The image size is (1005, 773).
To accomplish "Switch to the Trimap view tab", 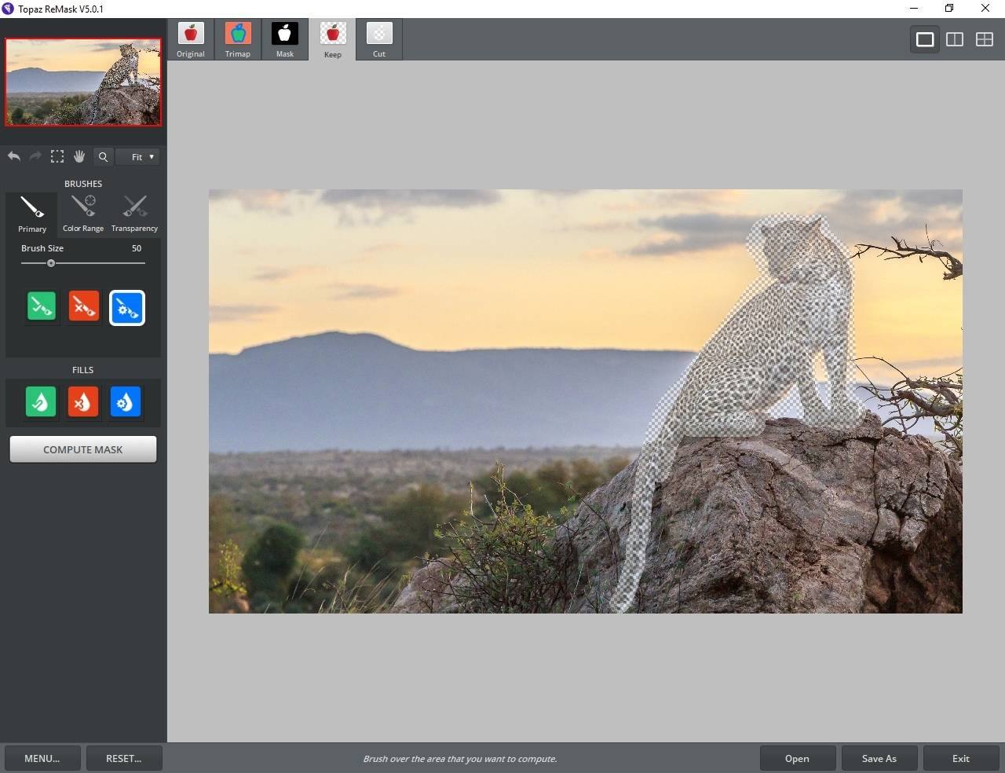I will 238,40.
